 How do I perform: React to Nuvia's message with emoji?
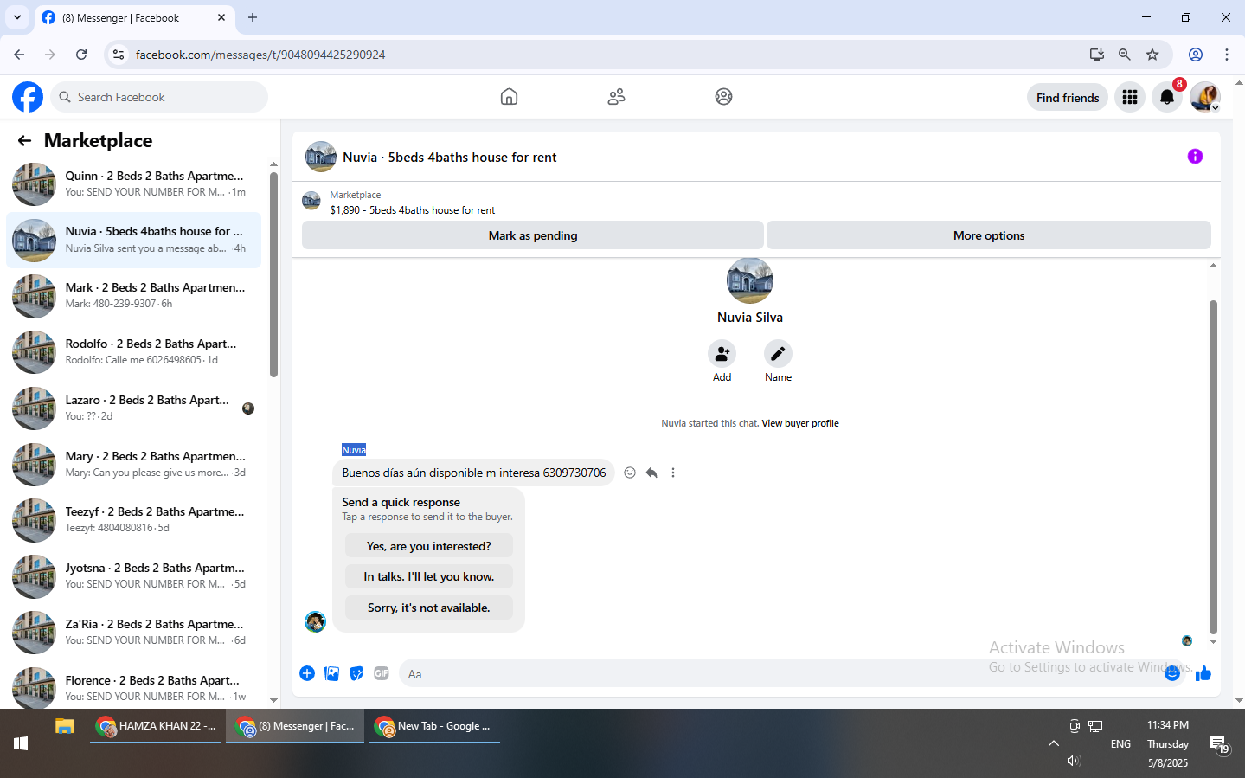coord(630,473)
